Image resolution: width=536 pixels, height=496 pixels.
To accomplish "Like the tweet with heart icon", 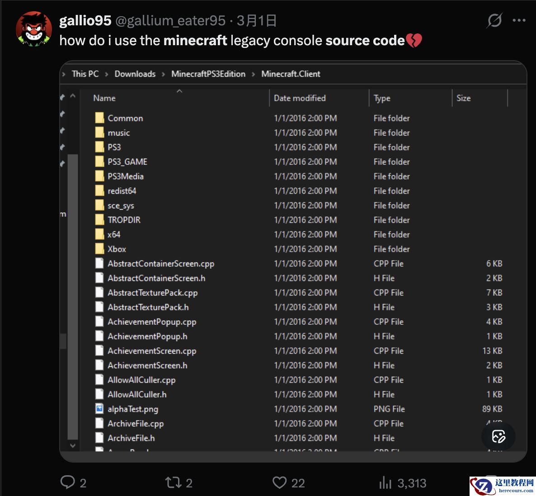I will click(279, 483).
